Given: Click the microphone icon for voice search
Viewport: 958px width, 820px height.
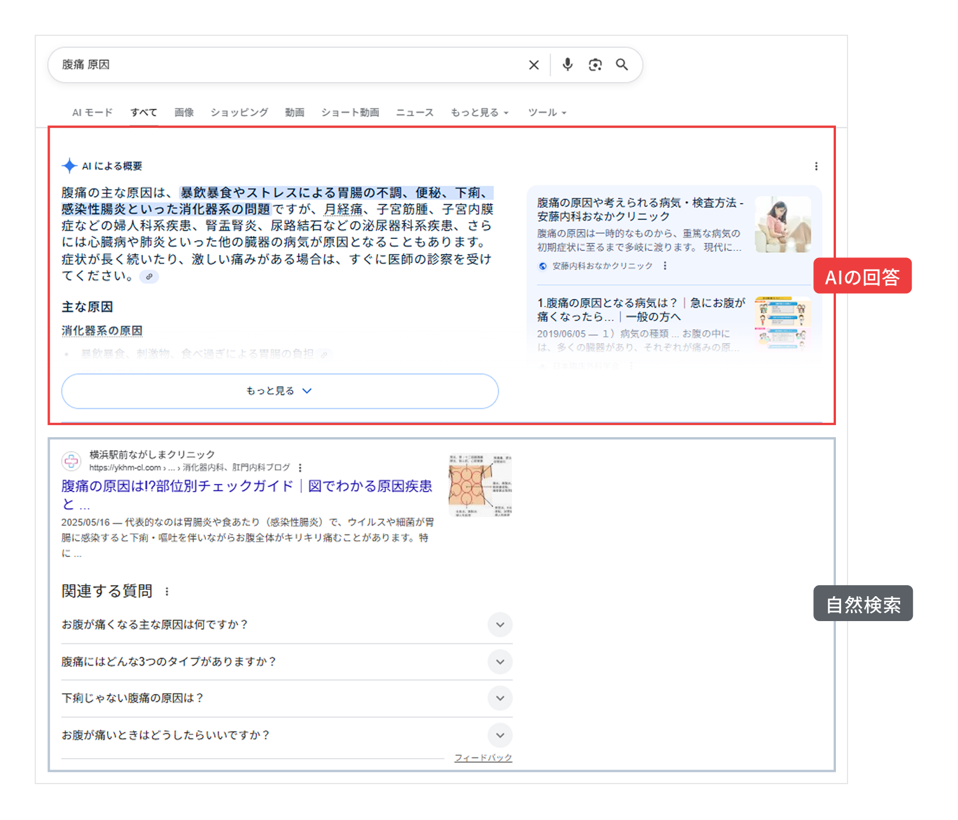Looking at the screenshot, I should (568, 64).
